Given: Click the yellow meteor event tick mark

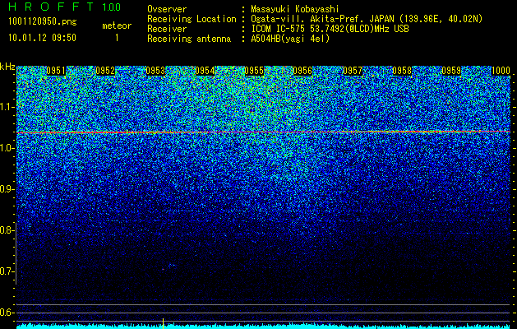Looking at the screenshot, I should [x=163, y=323].
